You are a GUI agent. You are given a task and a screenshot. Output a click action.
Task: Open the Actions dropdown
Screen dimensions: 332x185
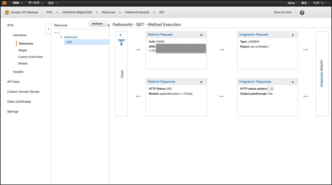click(x=97, y=23)
